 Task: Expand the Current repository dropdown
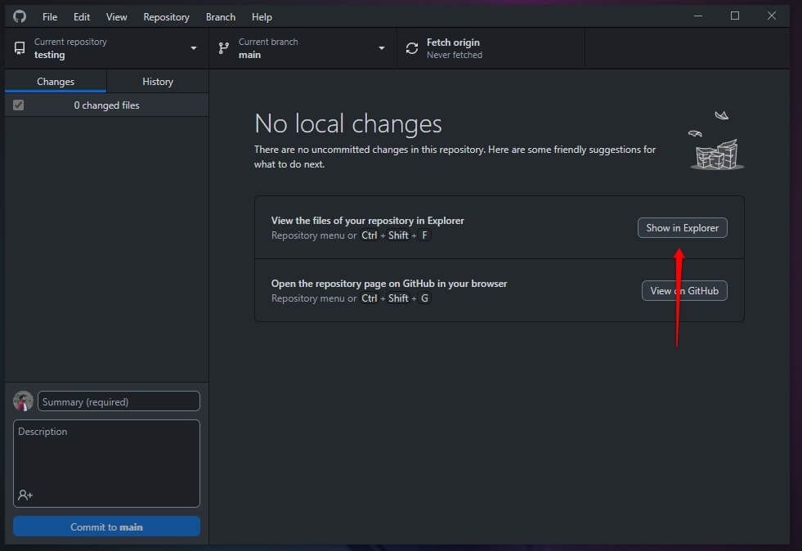click(106, 48)
